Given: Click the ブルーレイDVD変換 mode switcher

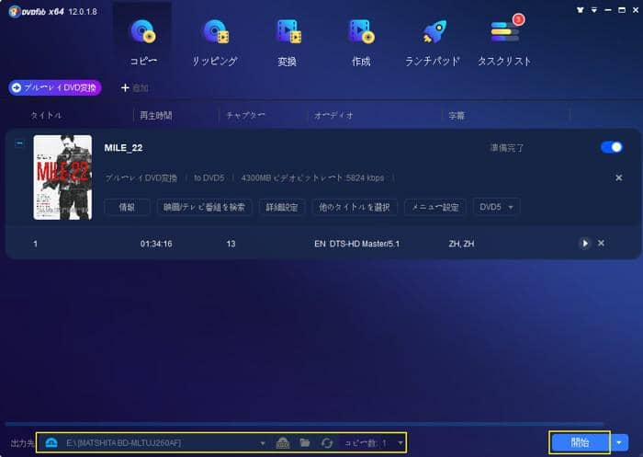Looking at the screenshot, I should pyautogui.click(x=55, y=88).
